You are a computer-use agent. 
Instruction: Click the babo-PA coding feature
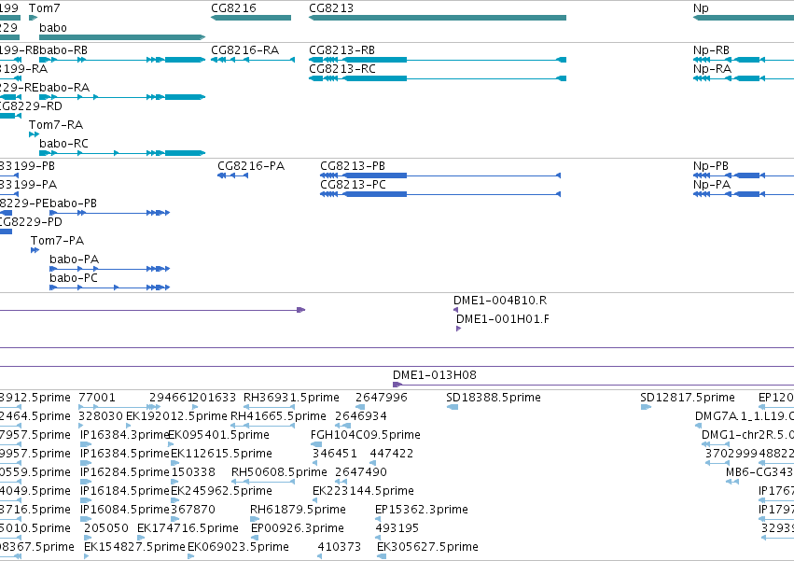[109, 269]
